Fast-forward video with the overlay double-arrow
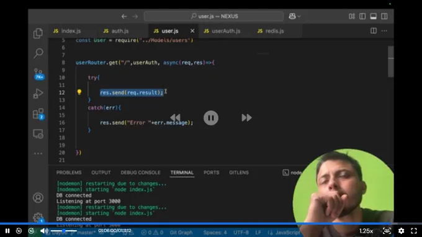Viewport: 422px width, 237px height. [246, 117]
